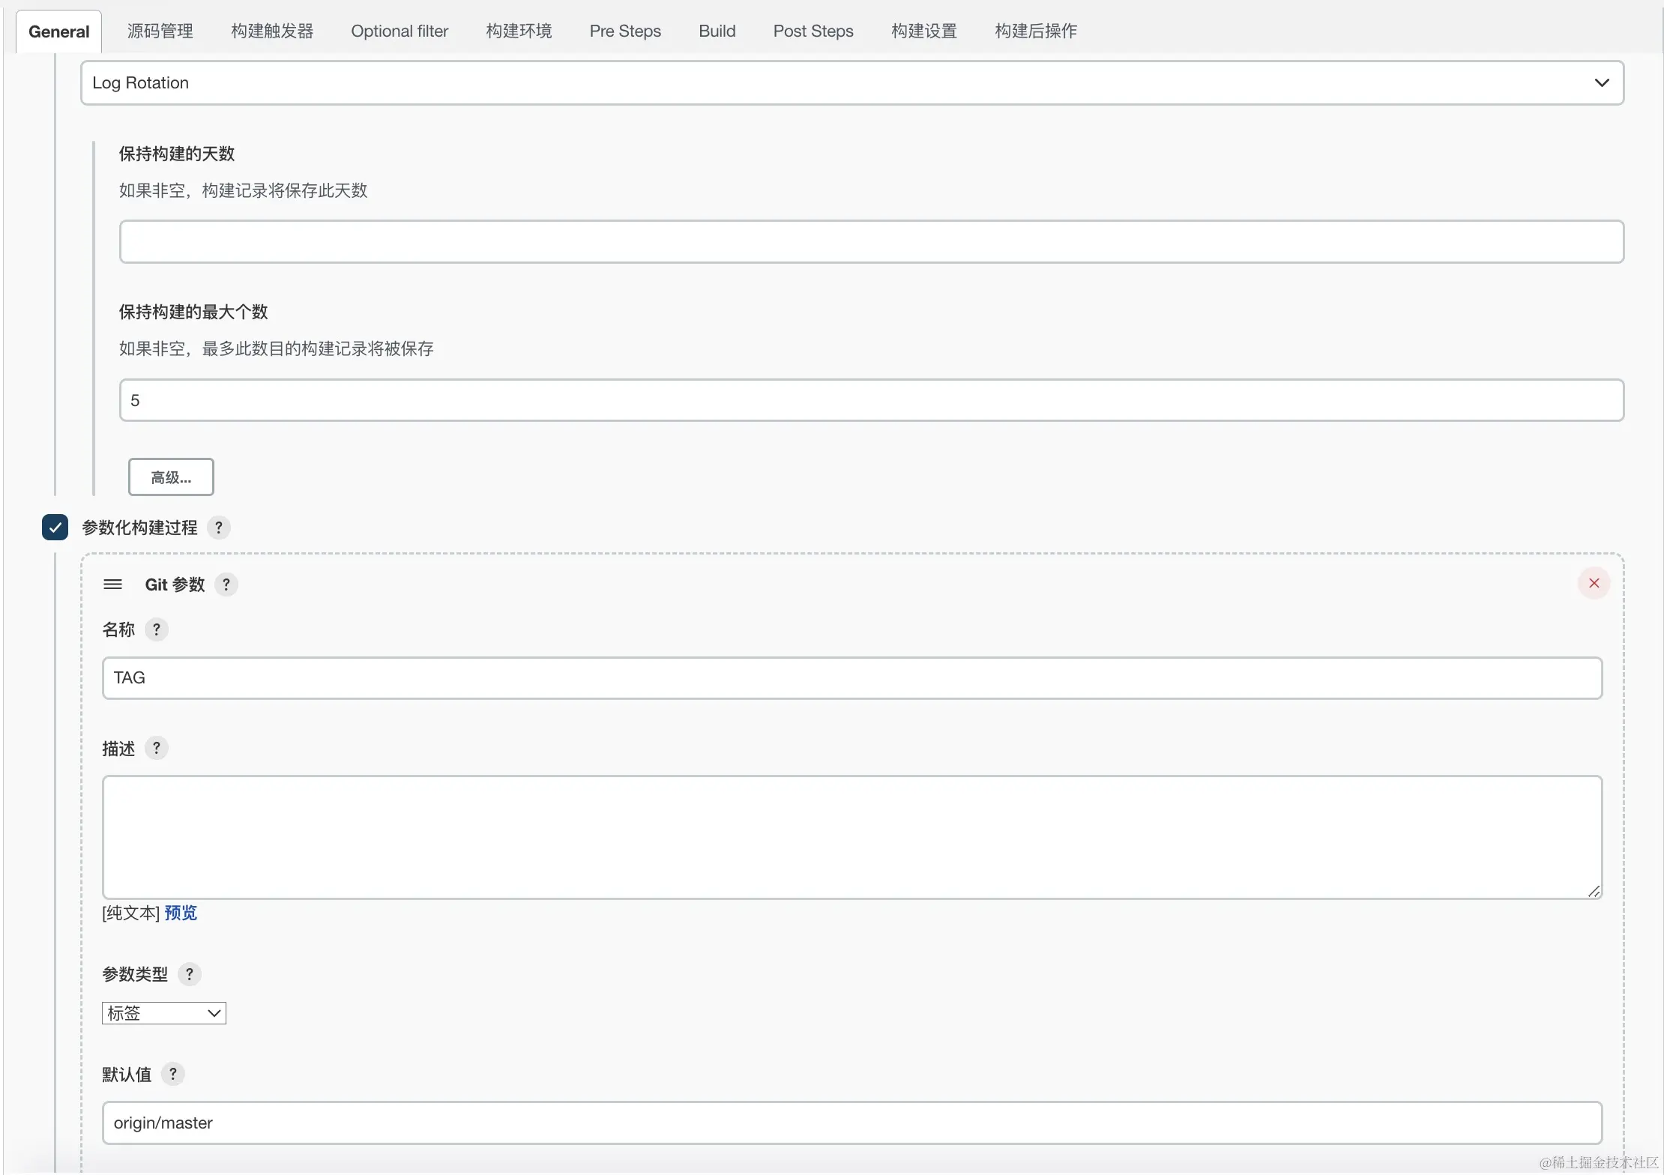Viewport: 1664px width, 1175px height.
Task: Click the 预览 preview link
Action: [181, 913]
